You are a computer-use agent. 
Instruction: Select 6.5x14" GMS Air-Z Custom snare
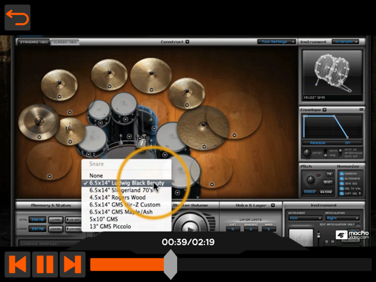pos(127,205)
